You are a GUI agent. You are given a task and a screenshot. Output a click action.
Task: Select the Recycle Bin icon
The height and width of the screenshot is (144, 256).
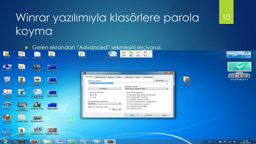[x=7, y=80]
